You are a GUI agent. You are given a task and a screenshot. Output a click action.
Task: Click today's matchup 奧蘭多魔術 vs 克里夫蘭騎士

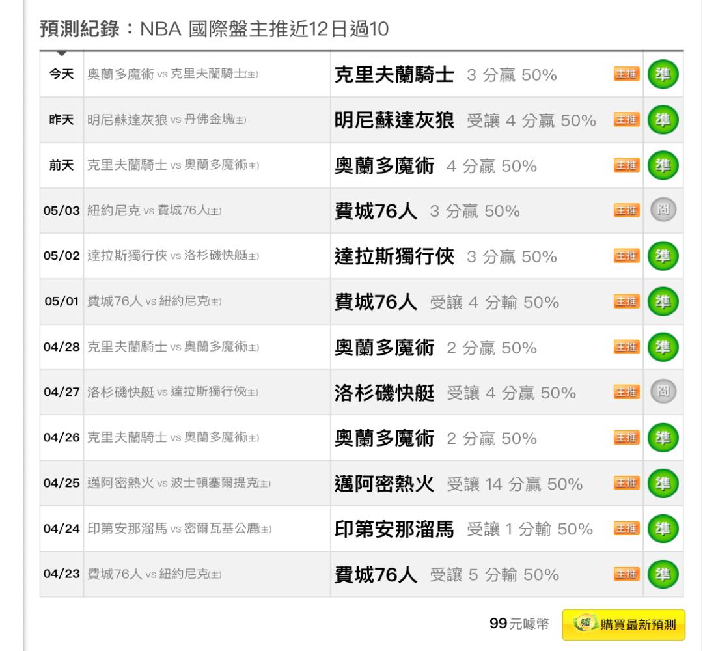pyautogui.click(x=172, y=74)
